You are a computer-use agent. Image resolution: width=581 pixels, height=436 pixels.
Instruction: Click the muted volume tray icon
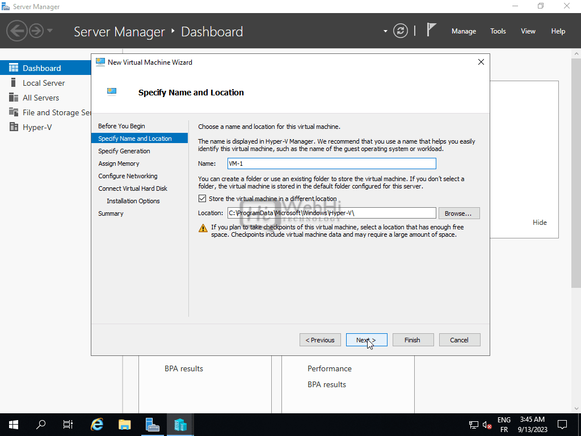tap(487, 425)
